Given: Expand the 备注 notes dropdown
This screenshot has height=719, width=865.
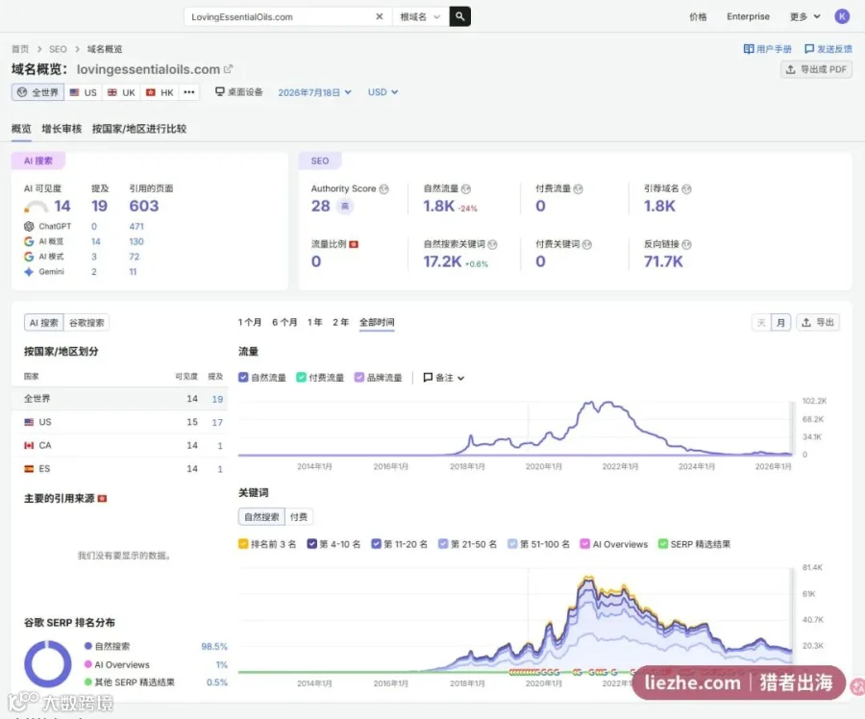Looking at the screenshot, I should tap(444, 378).
